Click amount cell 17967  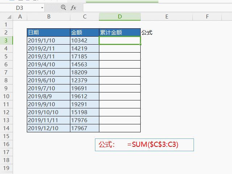pyautogui.click(x=84, y=128)
